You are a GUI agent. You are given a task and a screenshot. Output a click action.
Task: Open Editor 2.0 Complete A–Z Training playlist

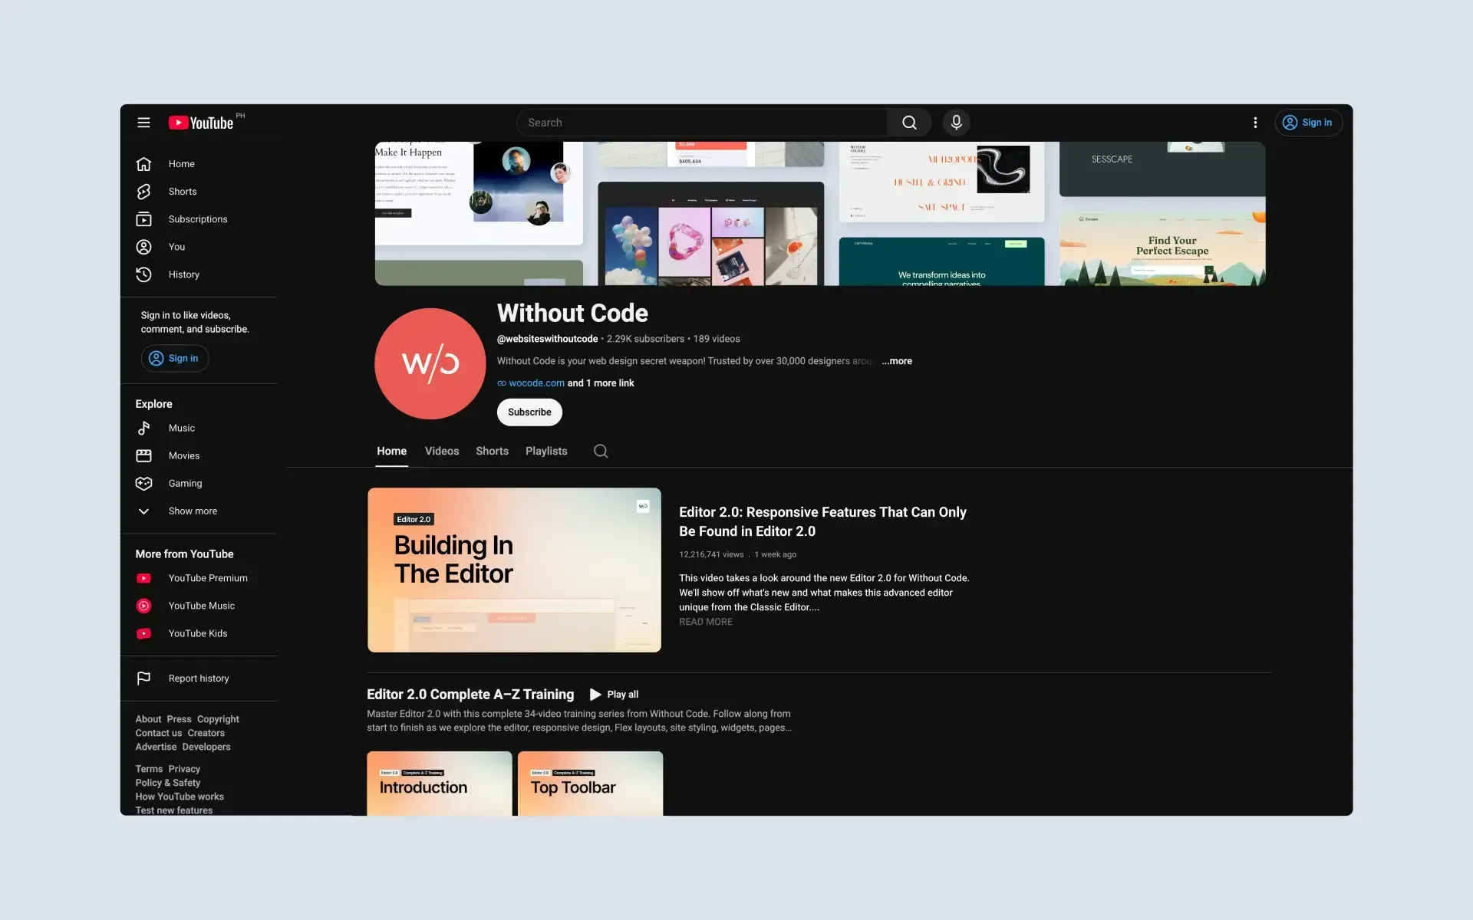pyautogui.click(x=470, y=695)
